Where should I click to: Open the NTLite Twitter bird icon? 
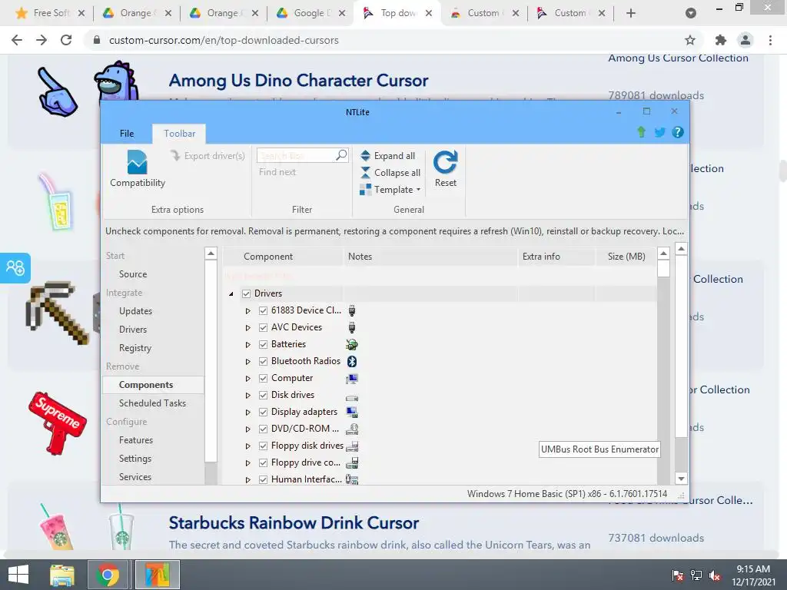click(659, 132)
